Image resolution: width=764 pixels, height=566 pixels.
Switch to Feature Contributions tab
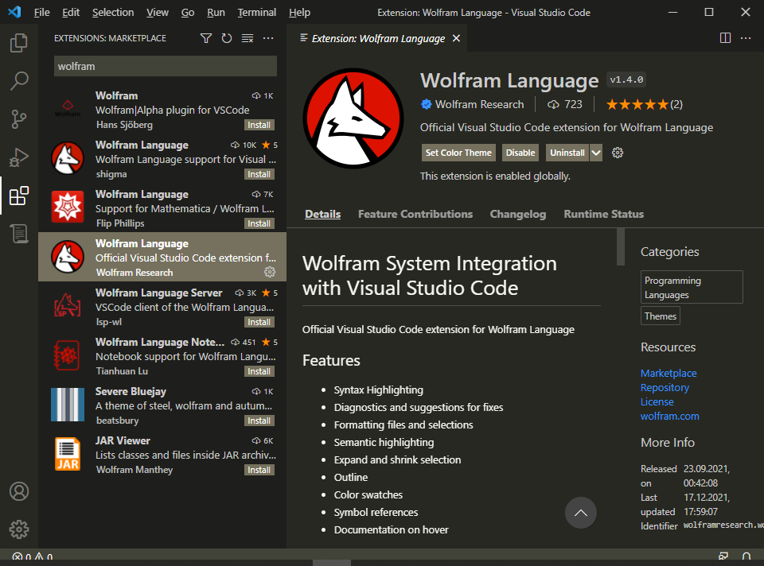point(415,214)
